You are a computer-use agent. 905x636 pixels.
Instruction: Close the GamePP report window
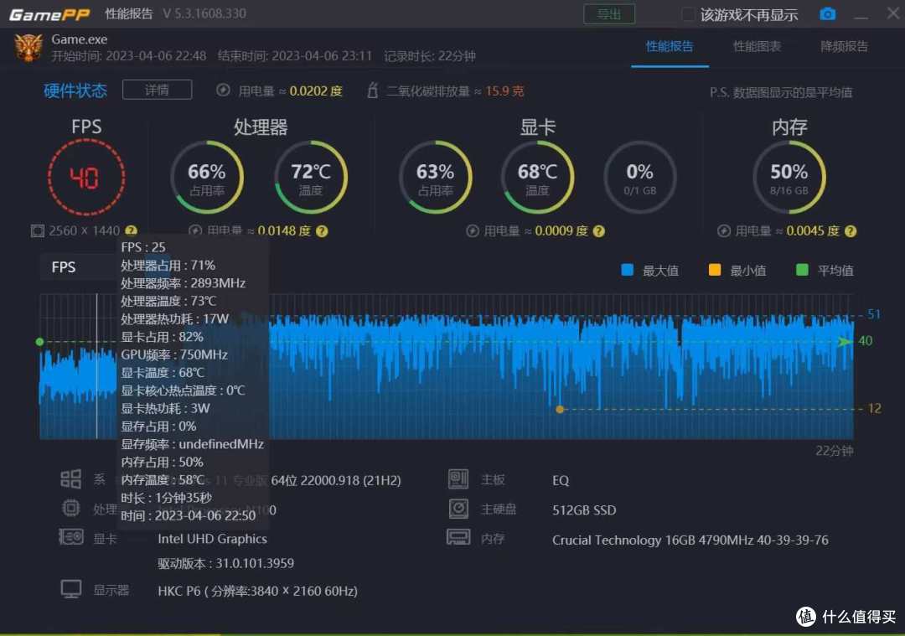point(892,13)
